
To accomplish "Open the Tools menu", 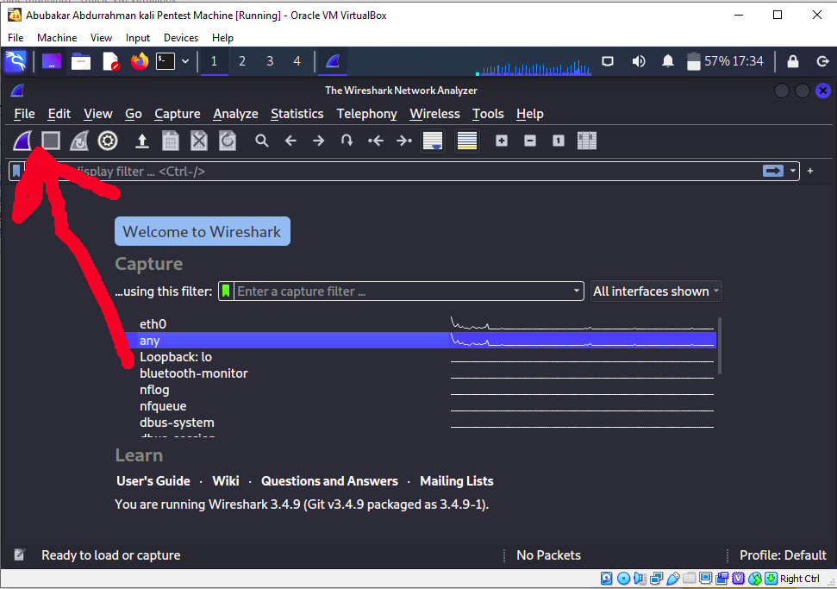I will 488,114.
